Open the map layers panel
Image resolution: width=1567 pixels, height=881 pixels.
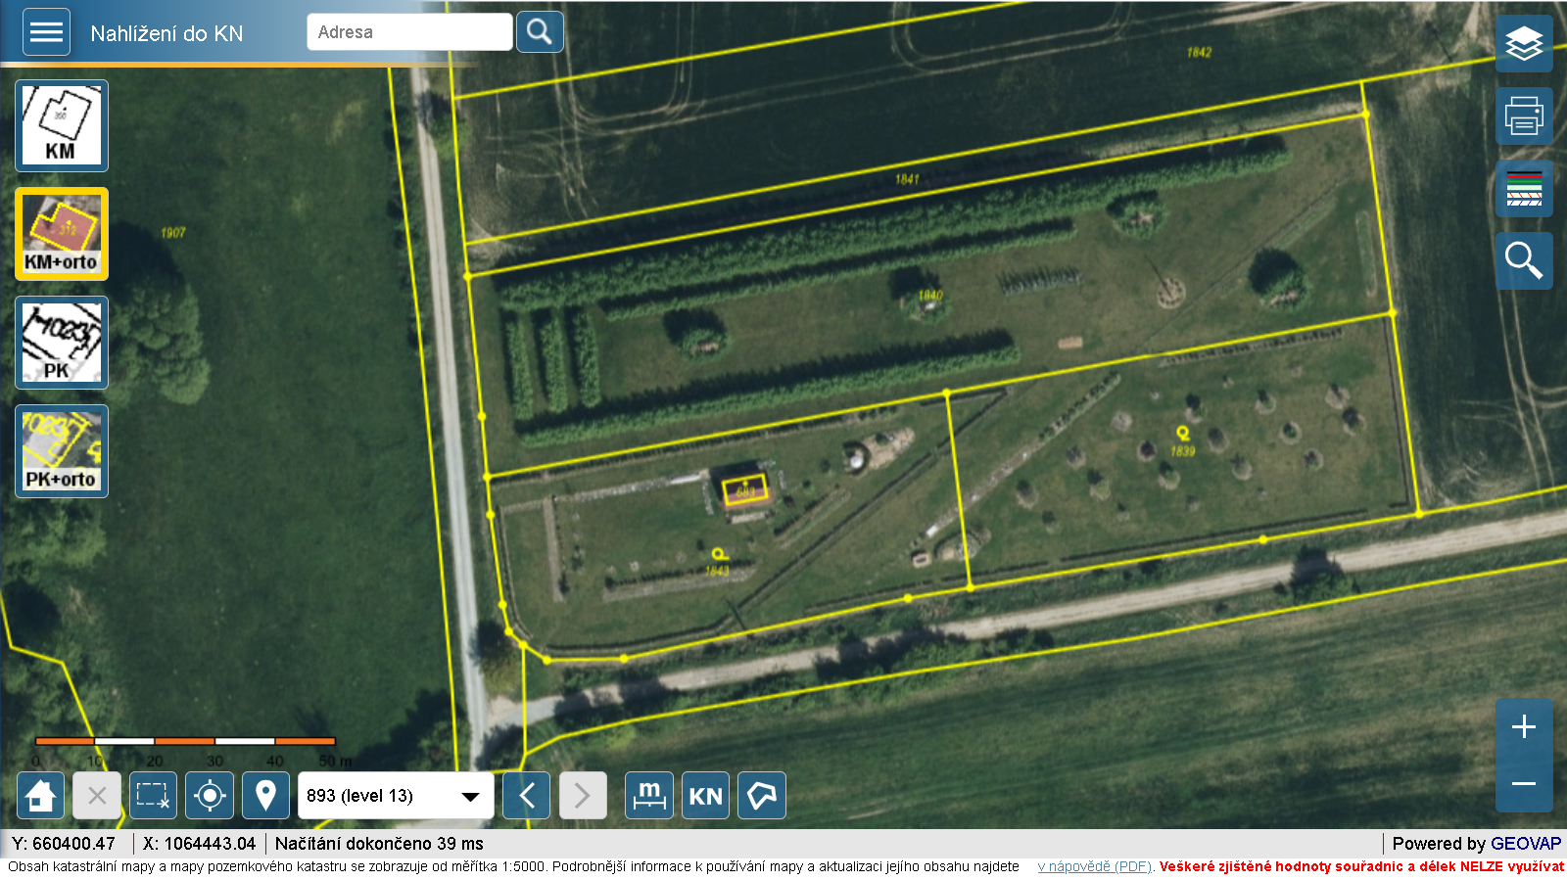click(1523, 44)
